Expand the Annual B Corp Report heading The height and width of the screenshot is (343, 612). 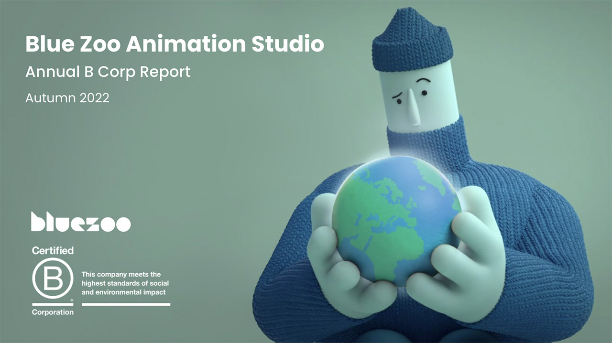tap(108, 72)
